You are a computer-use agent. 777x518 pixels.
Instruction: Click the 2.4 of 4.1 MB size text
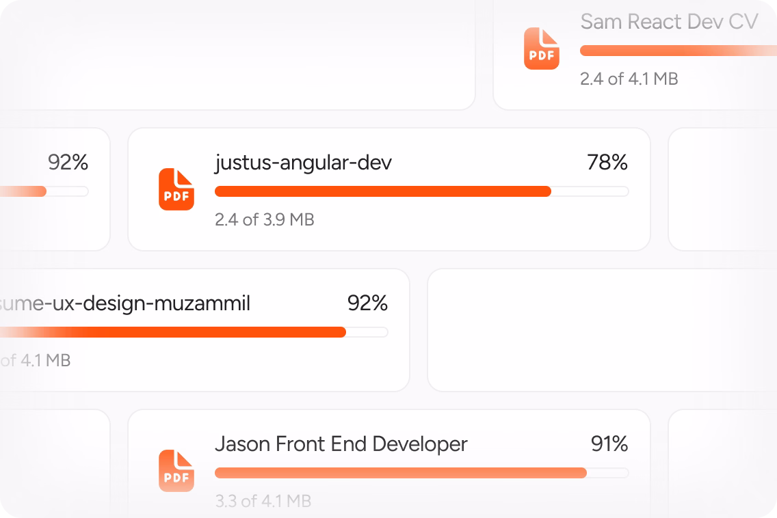pos(629,79)
